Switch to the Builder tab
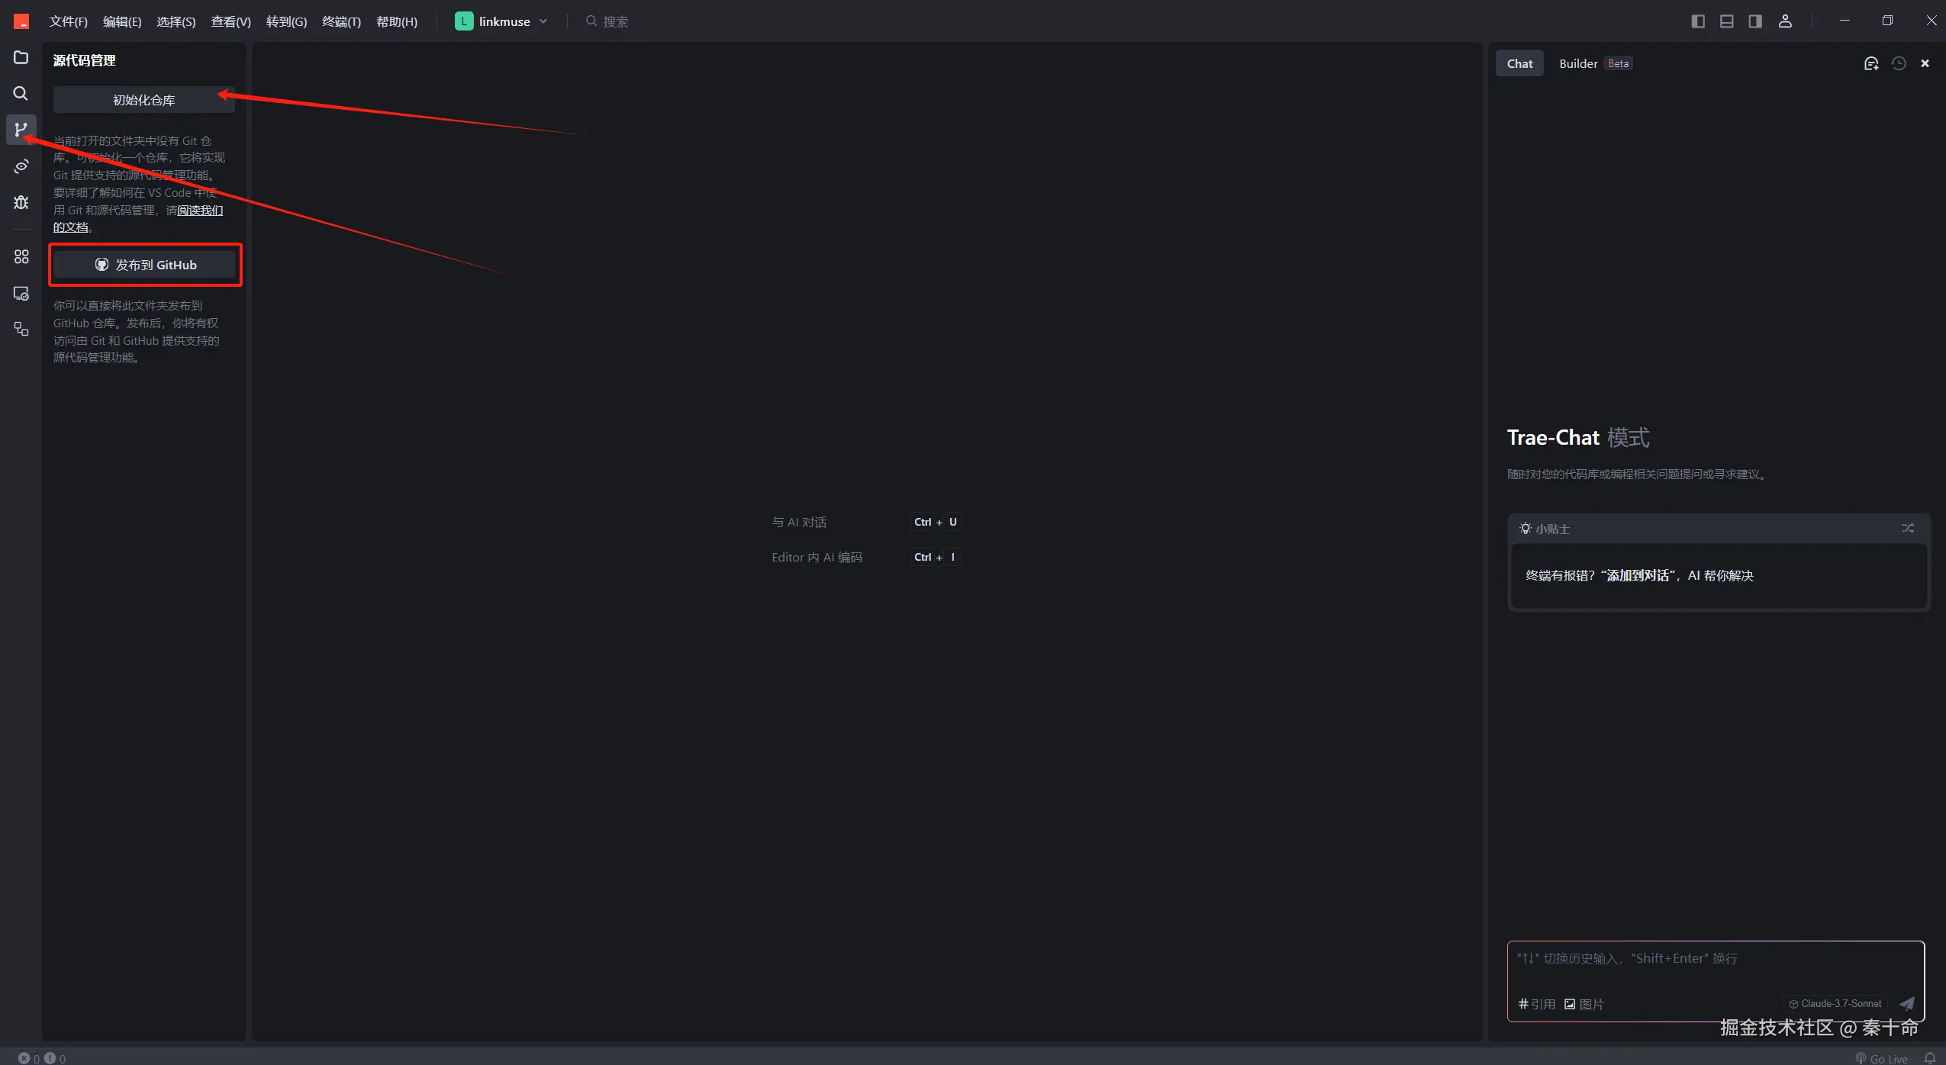This screenshot has width=1946, height=1065. [1577, 64]
